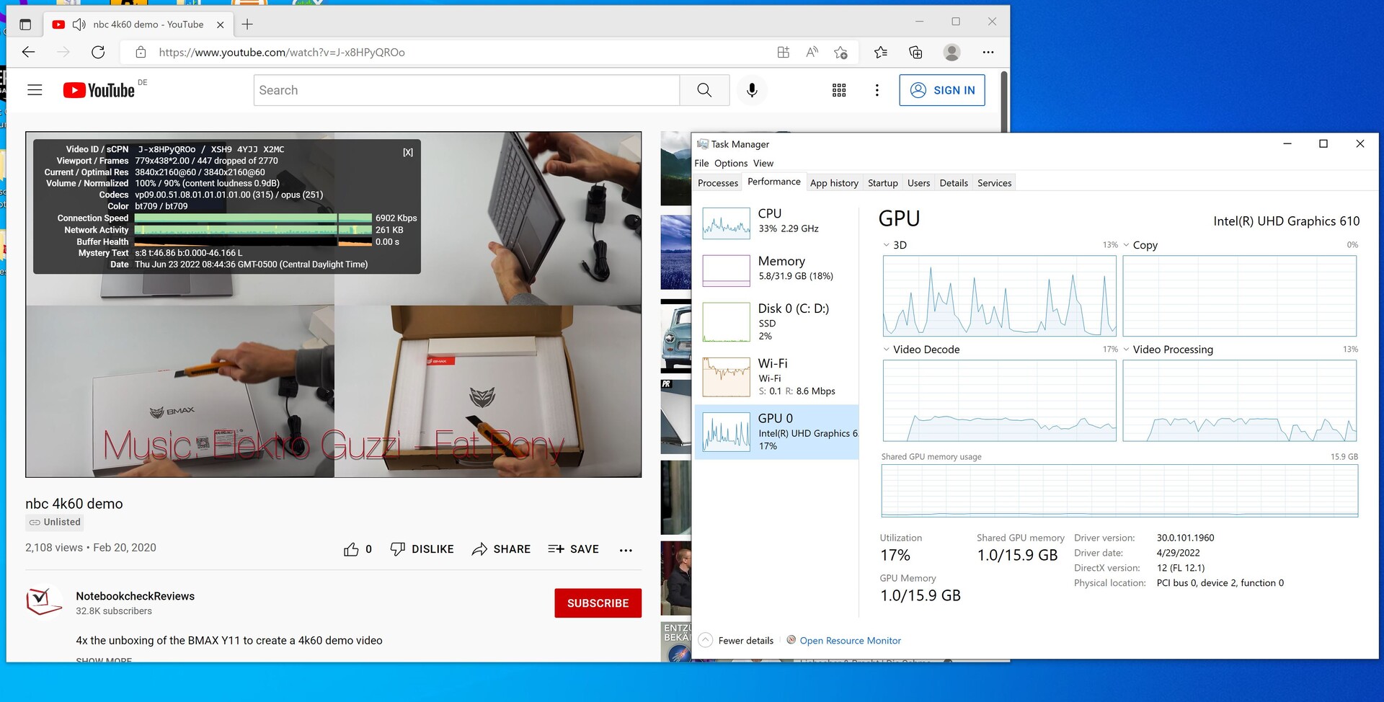Open the Edge profile avatar
This screenshot has height=702, width=1384.
[951, 52]
